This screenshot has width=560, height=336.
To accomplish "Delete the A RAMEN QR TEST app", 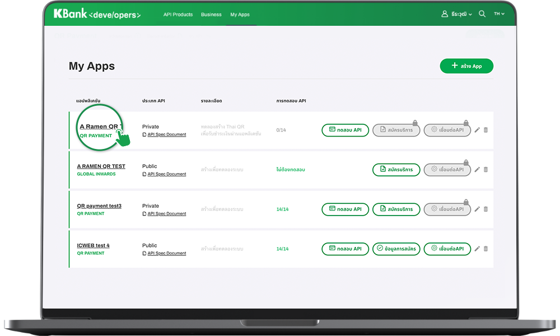I will pyautogui.click(x=486, y=170).
